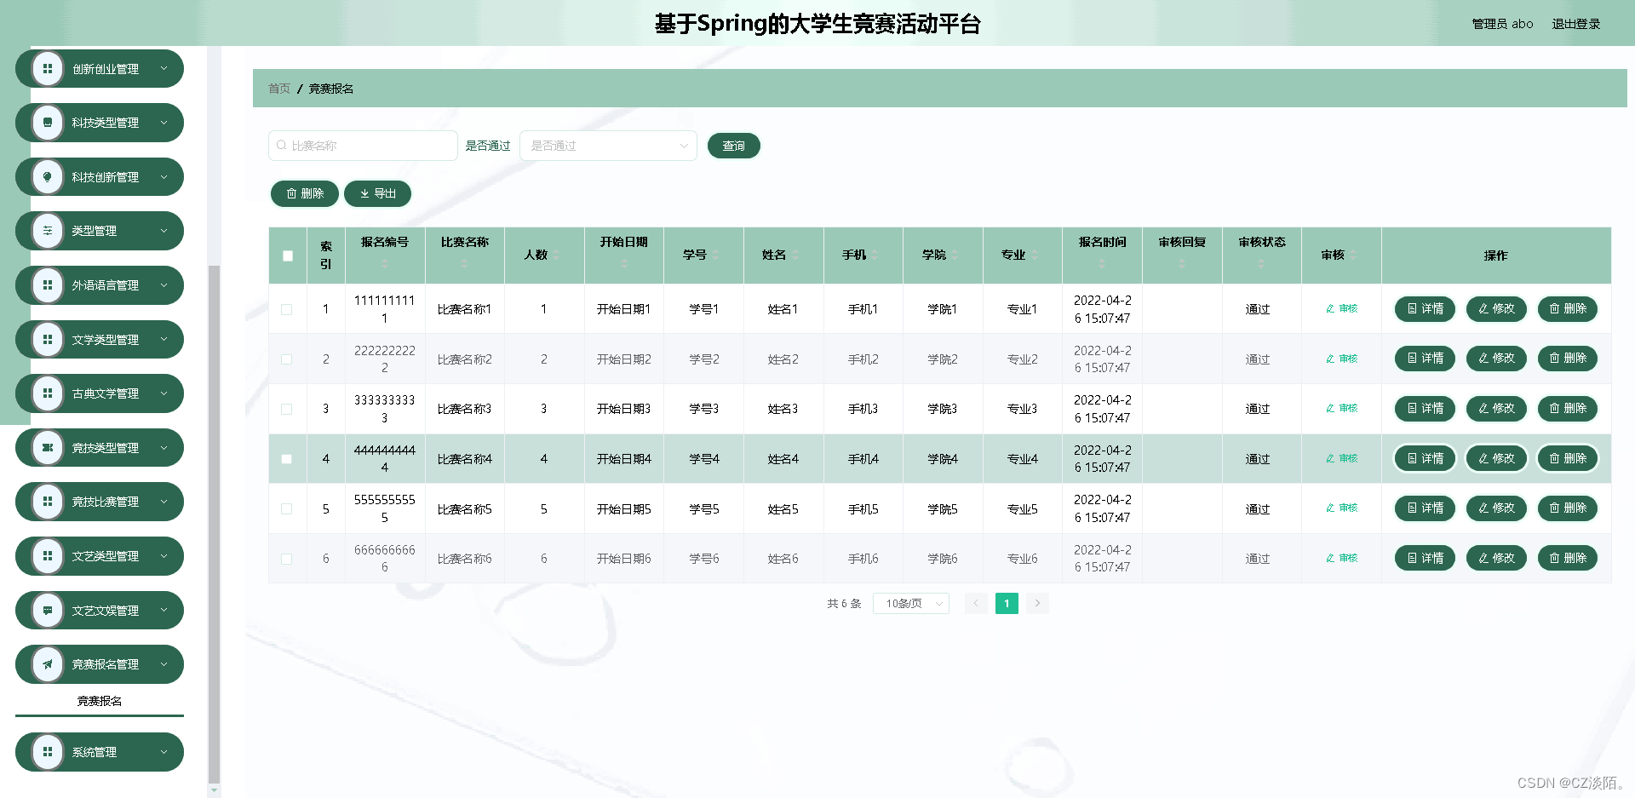Open the 是否通过 dropdown
This screenshot has height=798, width=1635.
(607, 146)
